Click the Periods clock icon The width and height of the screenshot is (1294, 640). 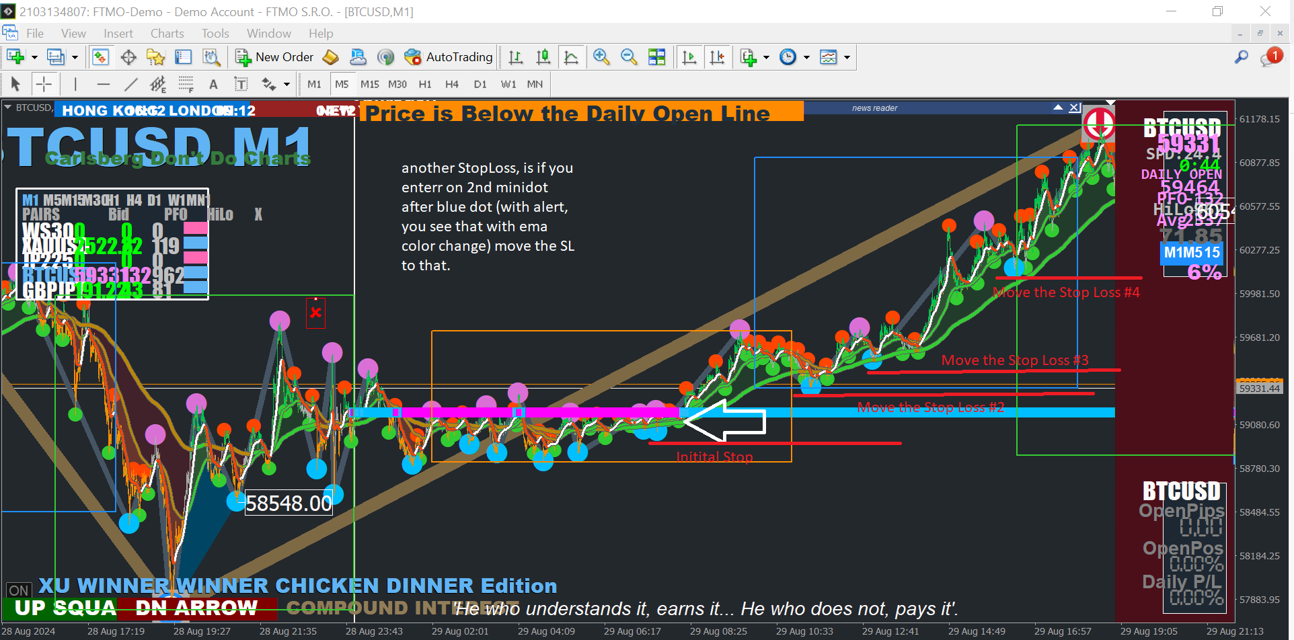point(788,57)
